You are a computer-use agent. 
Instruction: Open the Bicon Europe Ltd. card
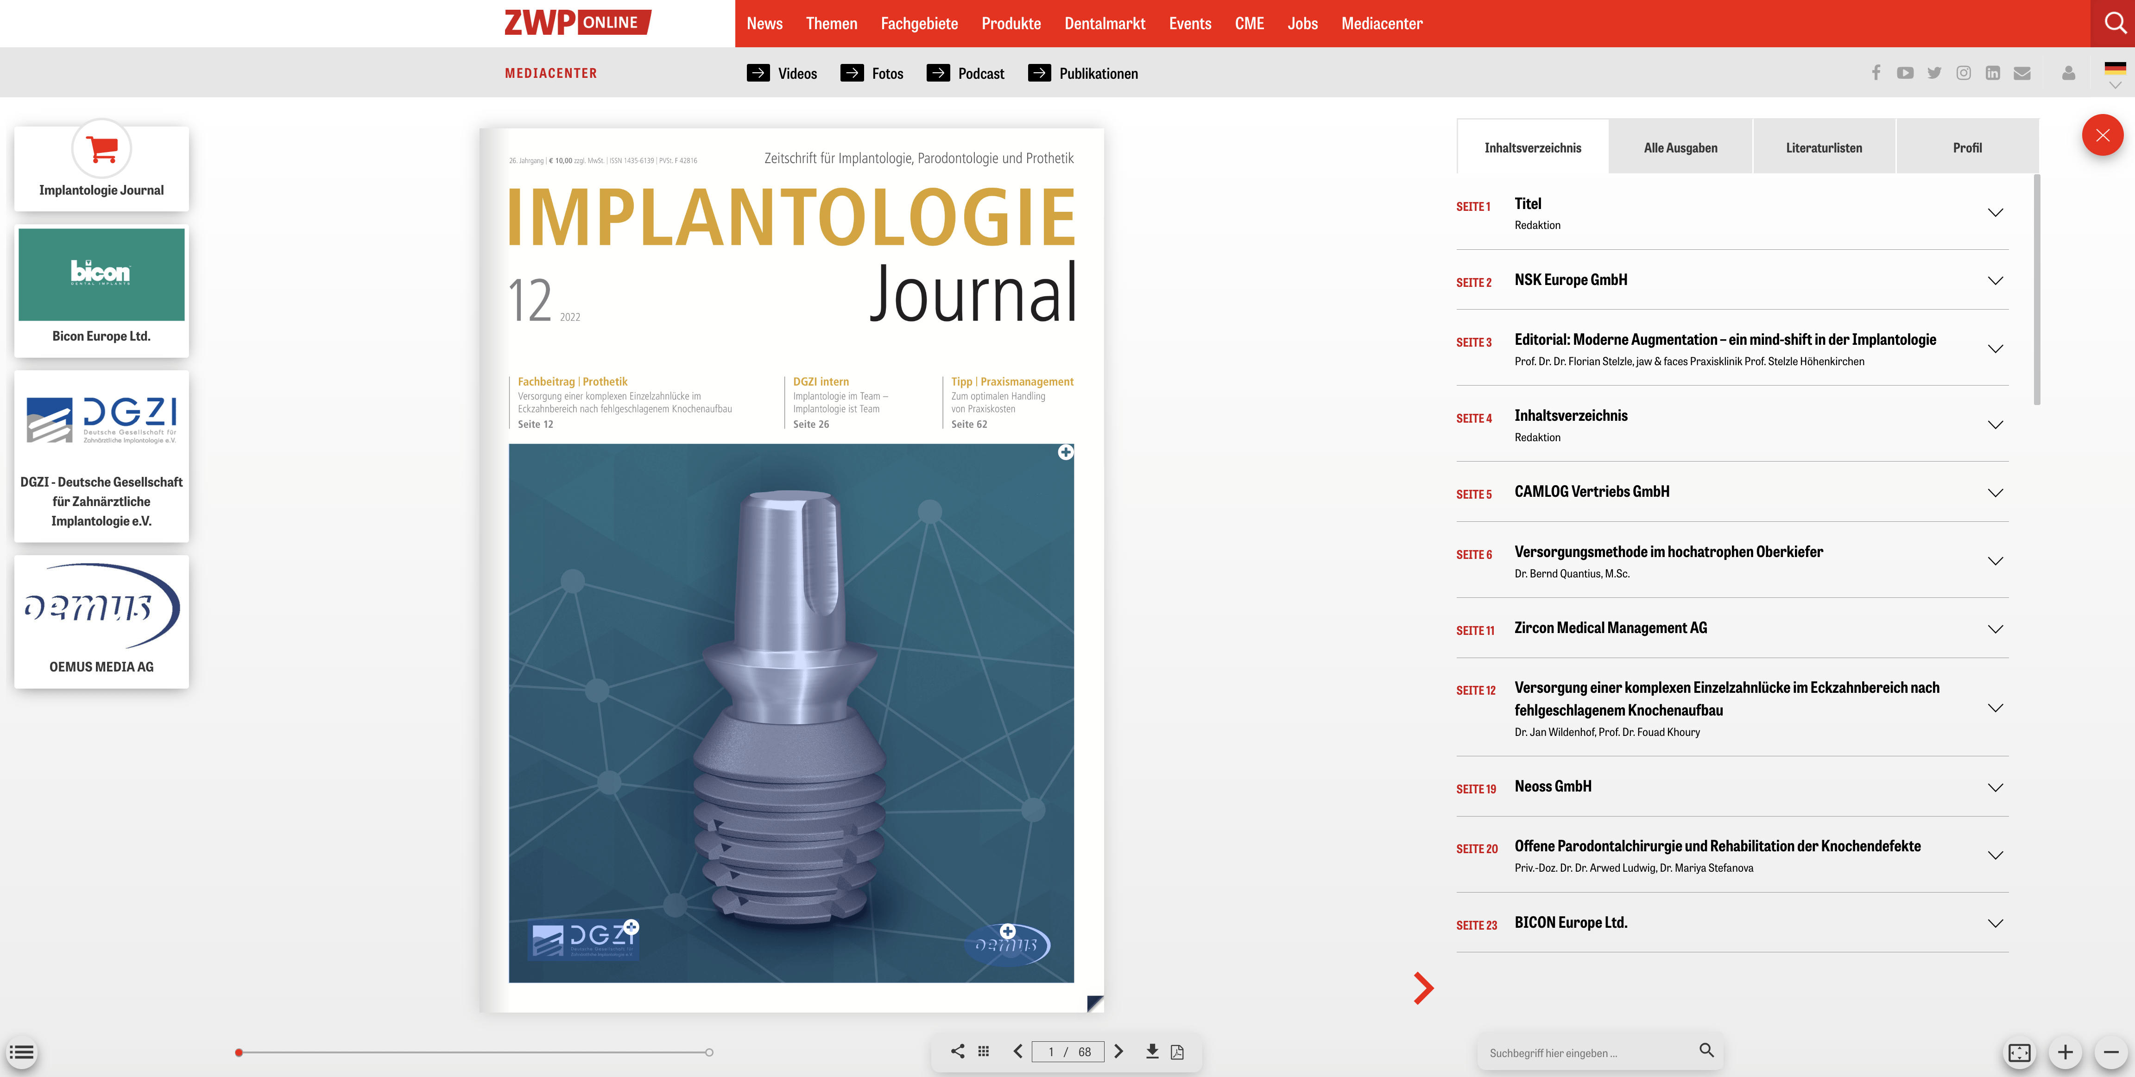101,290
